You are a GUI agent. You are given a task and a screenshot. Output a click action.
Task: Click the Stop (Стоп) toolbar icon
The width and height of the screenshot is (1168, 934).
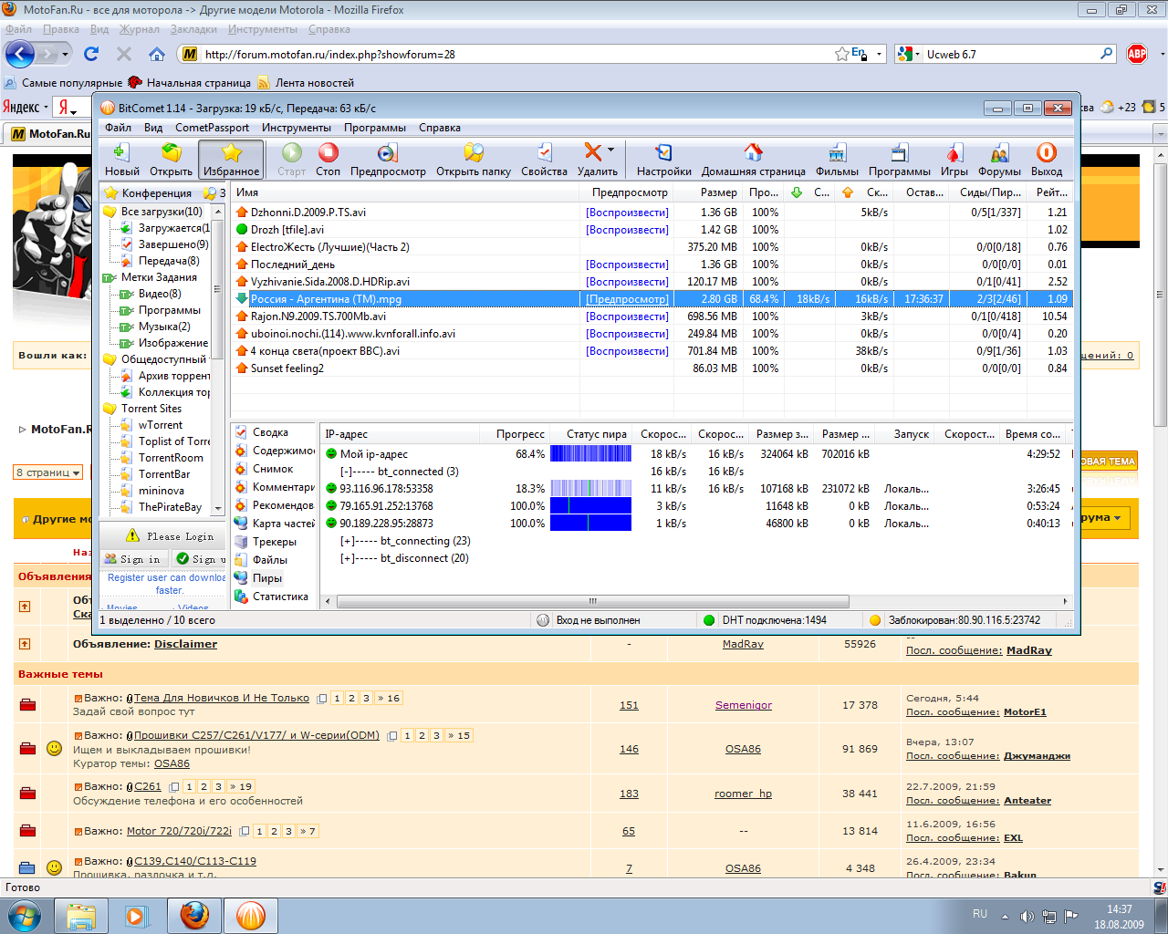pyautogui.click(x=328, y=159)
